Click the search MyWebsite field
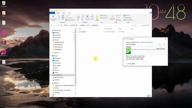Screen dimensions: 192x108 [145, 25]
